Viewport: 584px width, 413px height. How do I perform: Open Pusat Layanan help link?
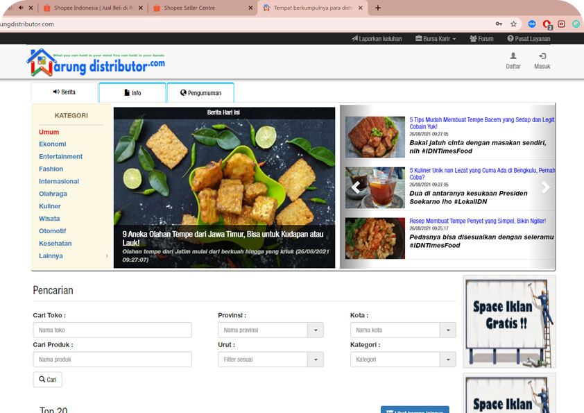click(x=529, y=38)
